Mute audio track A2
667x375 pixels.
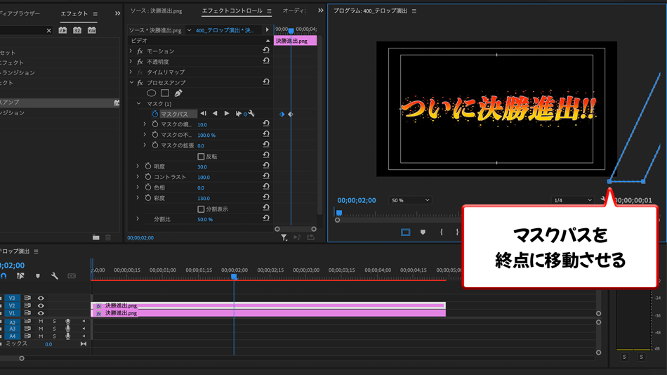click(41, 322)
